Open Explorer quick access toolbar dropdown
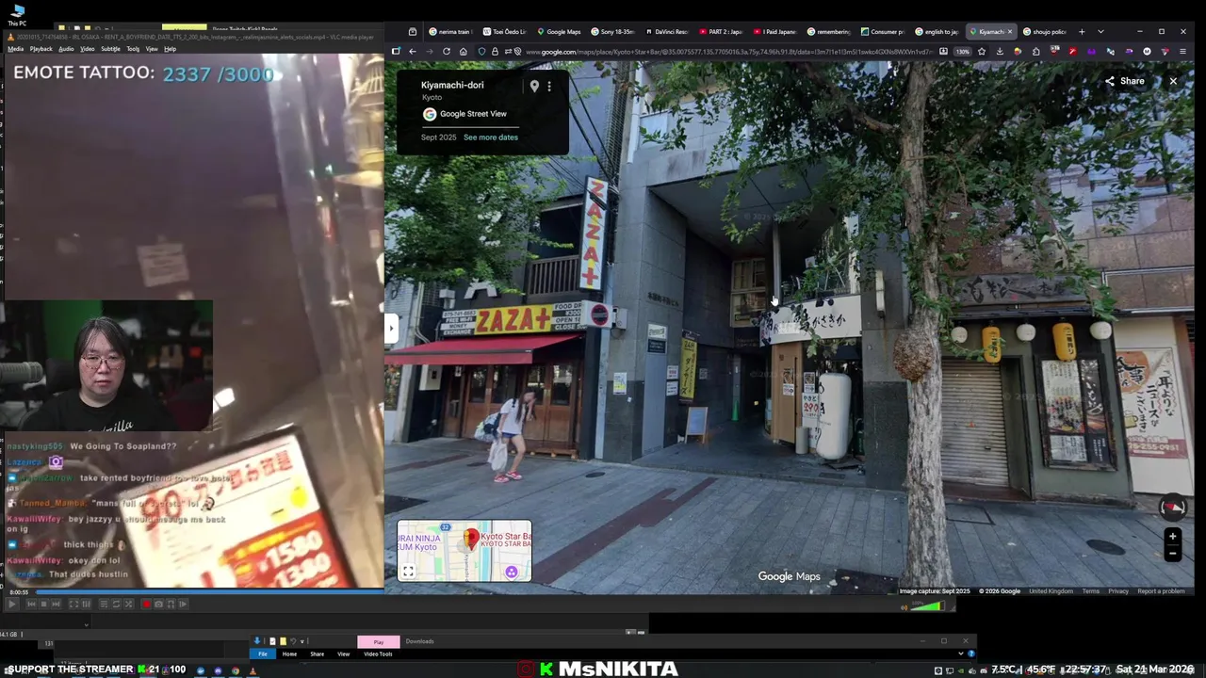 point(301,641)
